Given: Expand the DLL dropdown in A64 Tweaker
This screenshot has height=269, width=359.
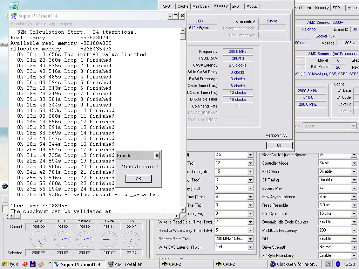Looking at the screenshot, I should [x=354, y=239].
